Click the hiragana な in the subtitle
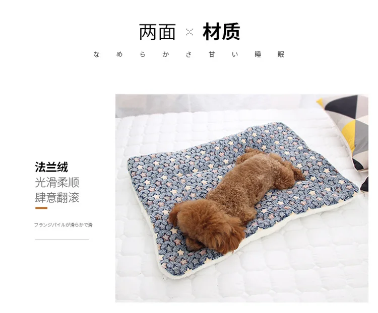Screen dimensions: 378x313 [96, 54]
